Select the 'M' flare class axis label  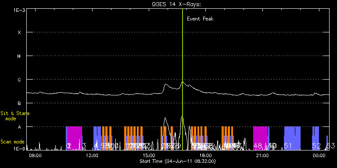coord(19,56)
